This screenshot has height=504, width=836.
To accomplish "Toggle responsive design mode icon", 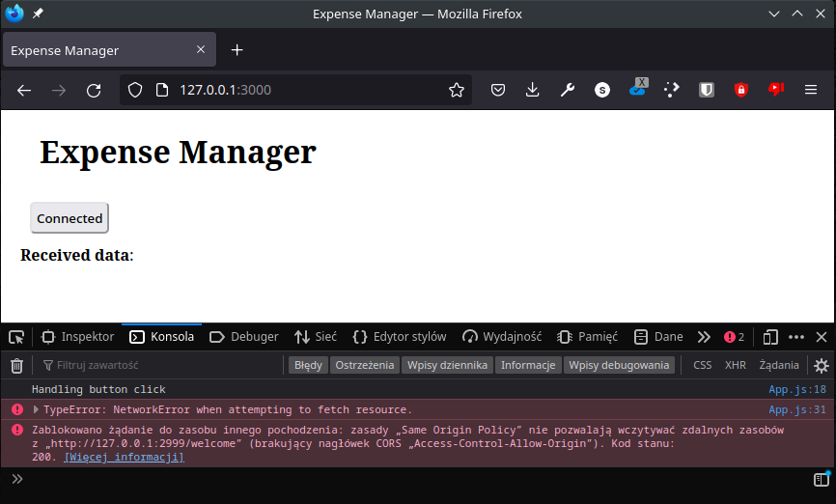I will tap(770, 337).
